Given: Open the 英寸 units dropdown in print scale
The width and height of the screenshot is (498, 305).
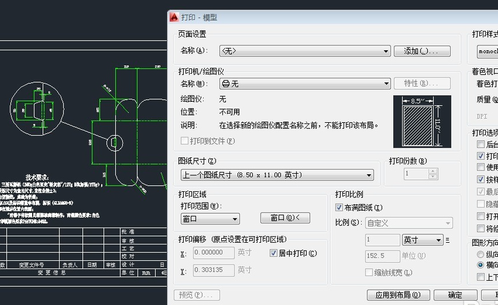Looking at the screenshot, I should (423, 240).
